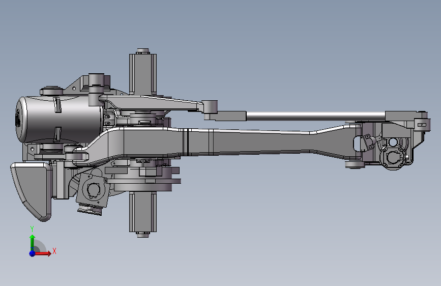The image size is (441, 286).
Task: Select the square gearbox with circular opening, bottom left
Action: [x=93, y=190]
